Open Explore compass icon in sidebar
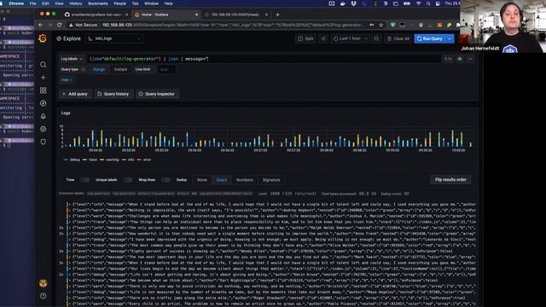 point(43,103)
